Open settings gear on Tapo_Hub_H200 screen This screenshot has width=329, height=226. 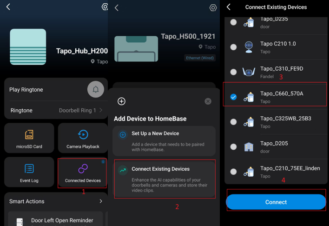tap(105, 7)
